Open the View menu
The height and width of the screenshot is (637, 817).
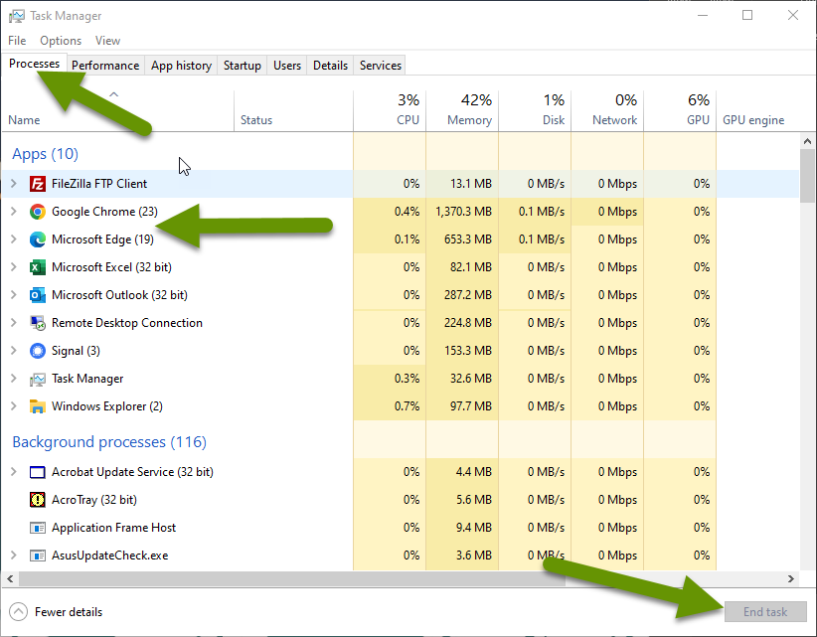tap(107, 41)
